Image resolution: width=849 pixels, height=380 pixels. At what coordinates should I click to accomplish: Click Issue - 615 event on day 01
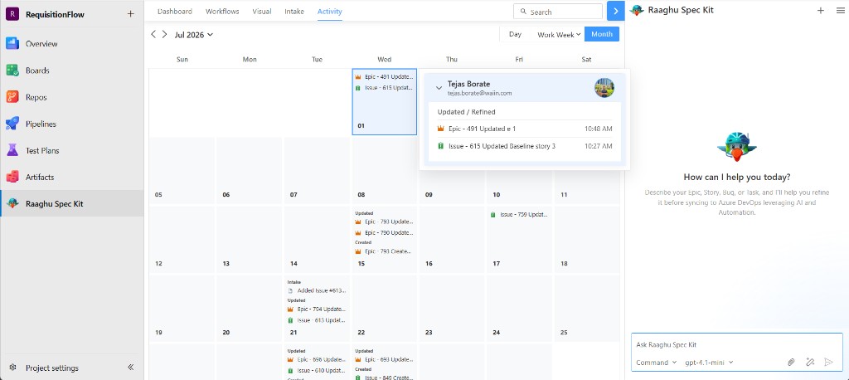(385, 88)
